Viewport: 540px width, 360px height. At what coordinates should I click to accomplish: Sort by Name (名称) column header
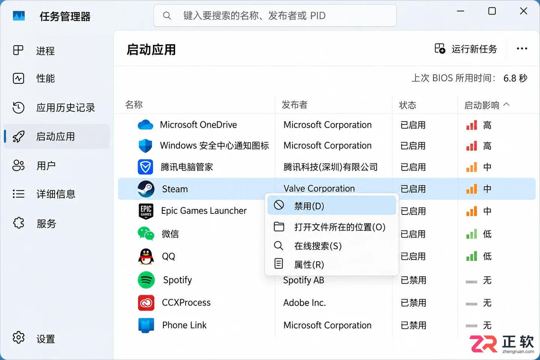pos(134,105)
